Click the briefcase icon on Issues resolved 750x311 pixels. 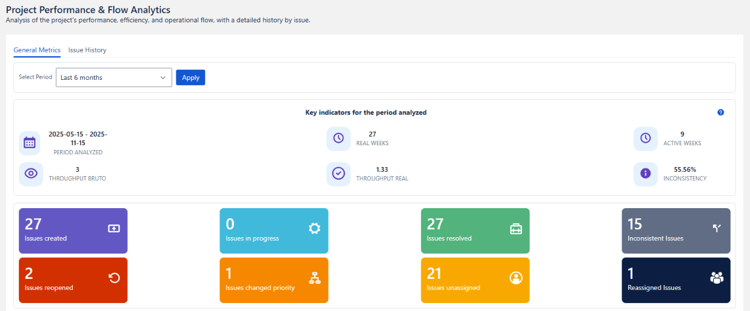[x=516, y=229]
